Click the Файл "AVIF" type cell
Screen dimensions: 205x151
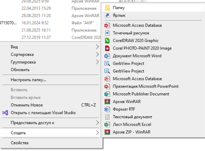[x=83, y=23]
